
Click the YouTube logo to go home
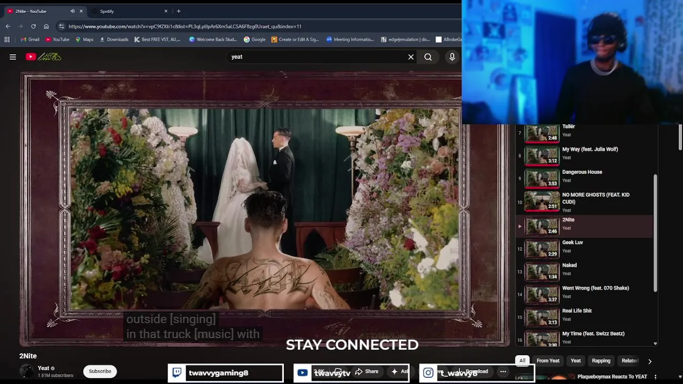[x=44, y=57]
